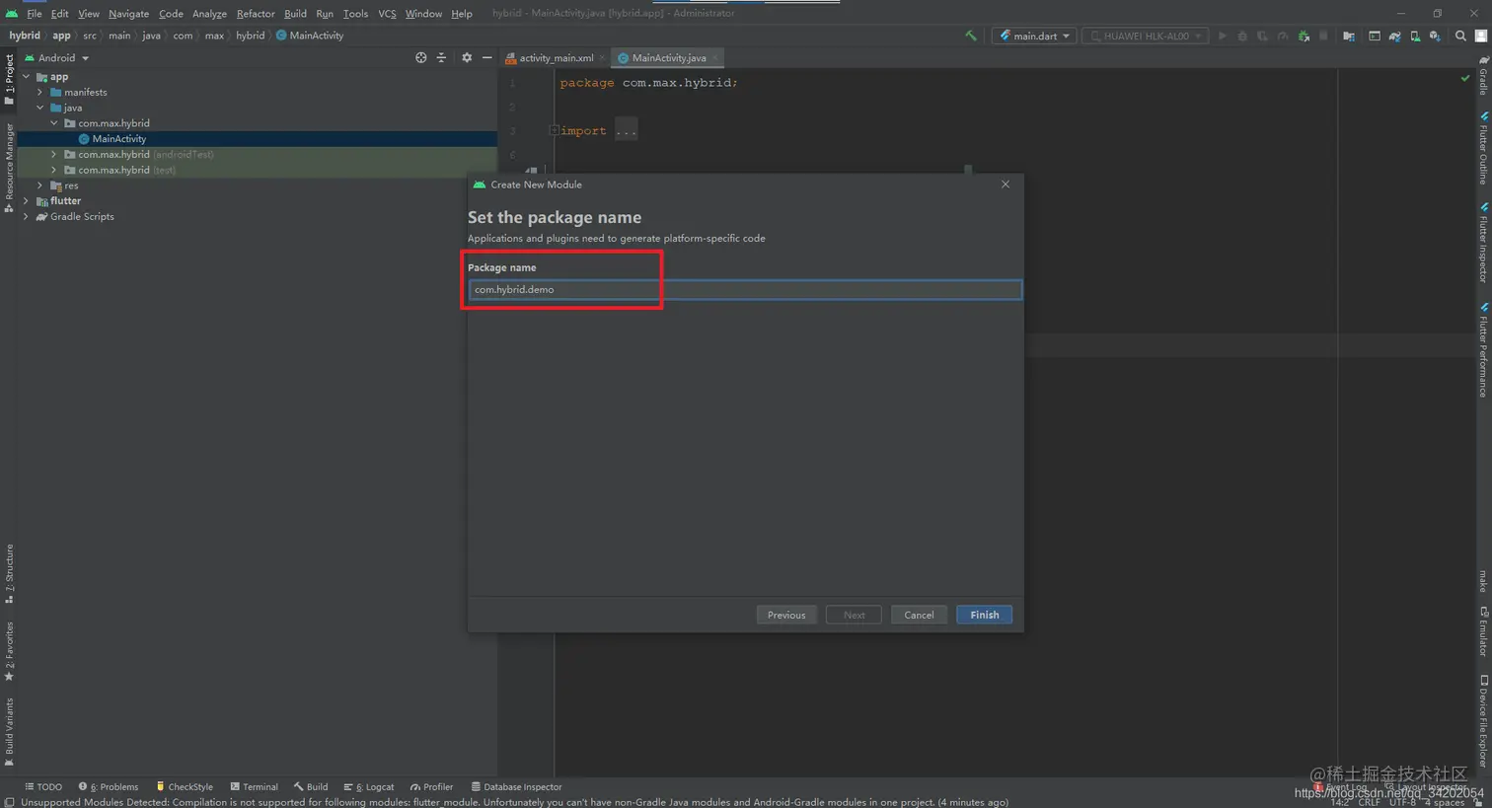
Task: Open the Refactor menu
Action: [x=256, y=14]
